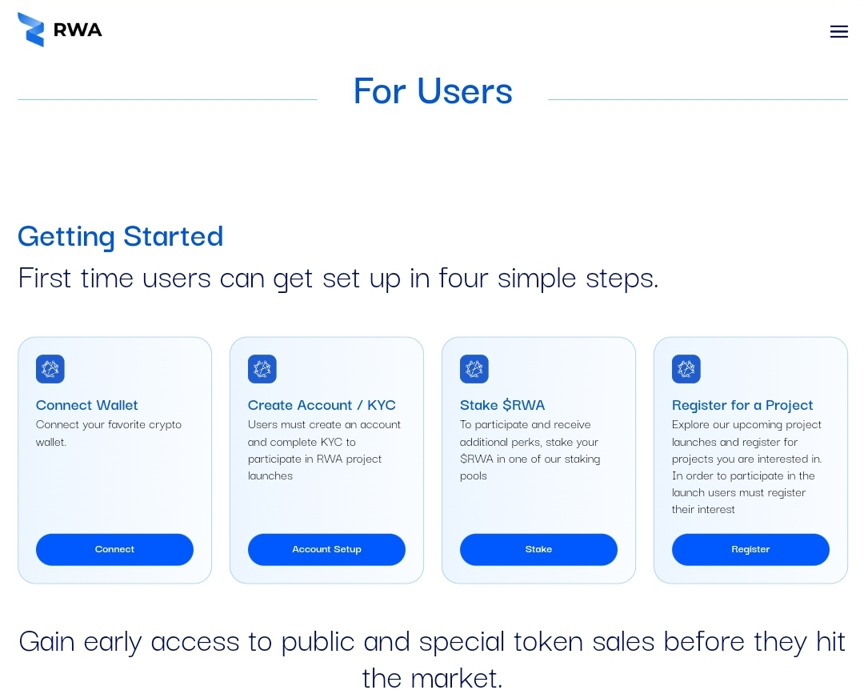Select the Create Account / KYC title
This screenshot has height=694, width=864.
coord(322,405)
